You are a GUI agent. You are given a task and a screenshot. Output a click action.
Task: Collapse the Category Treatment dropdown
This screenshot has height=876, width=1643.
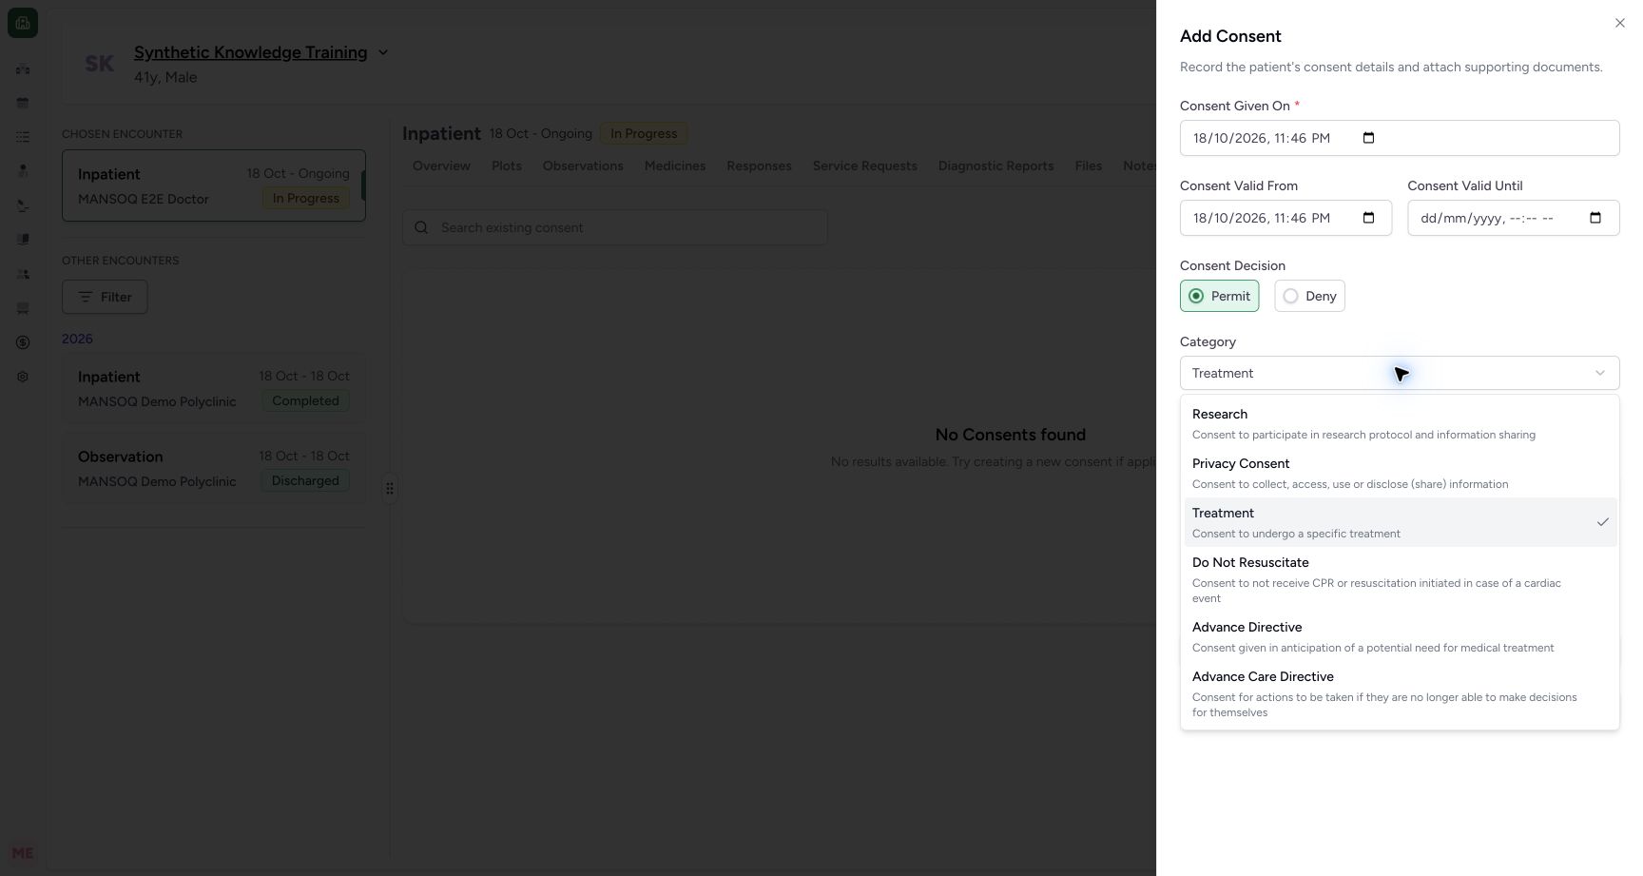pos(1400,373)
